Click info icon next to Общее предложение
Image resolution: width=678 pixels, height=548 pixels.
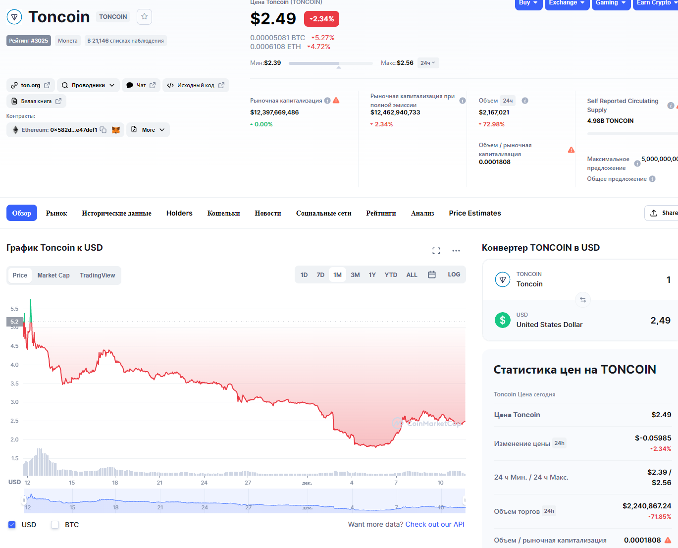[652, 179]
